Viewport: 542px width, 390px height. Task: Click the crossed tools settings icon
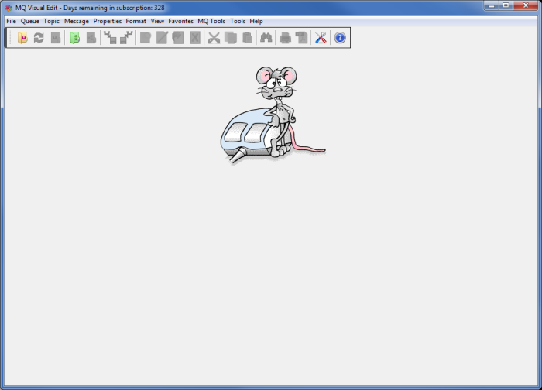click(321, 38)
